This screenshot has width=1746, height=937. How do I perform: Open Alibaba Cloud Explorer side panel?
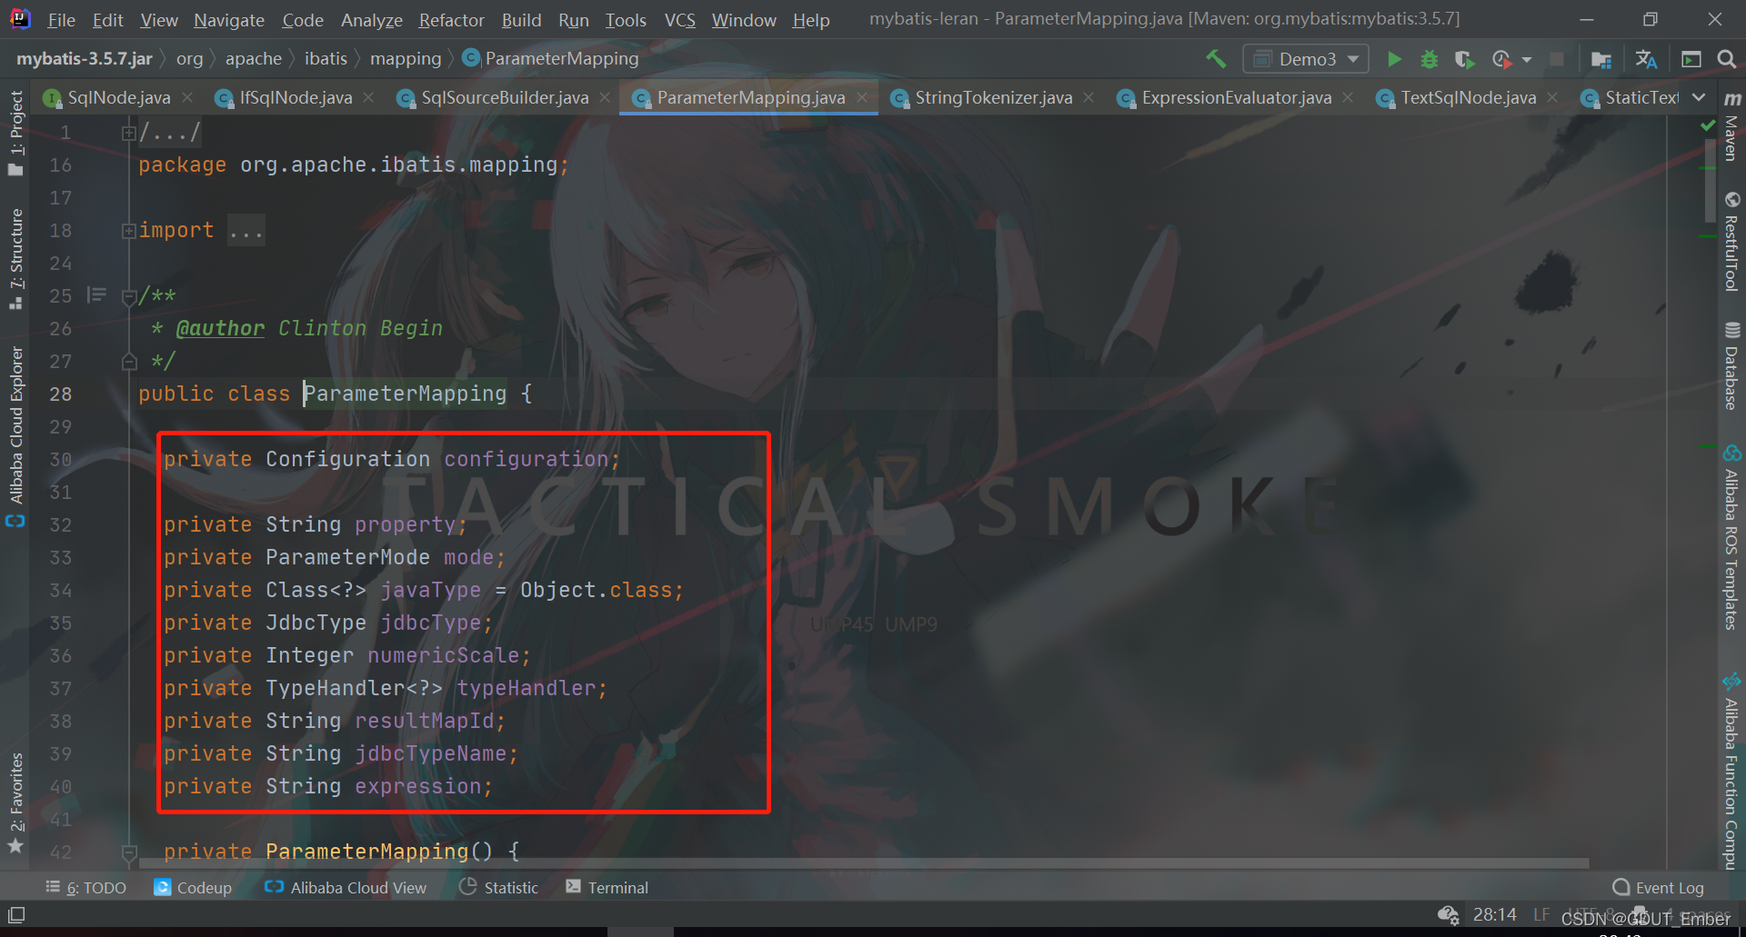click(x=15, y=436)
